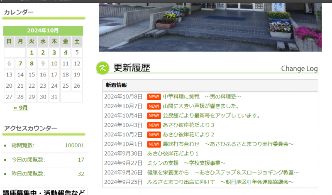
Task: Open the 中華料理に挑戦 article link
Action: [x=202, y=96]
